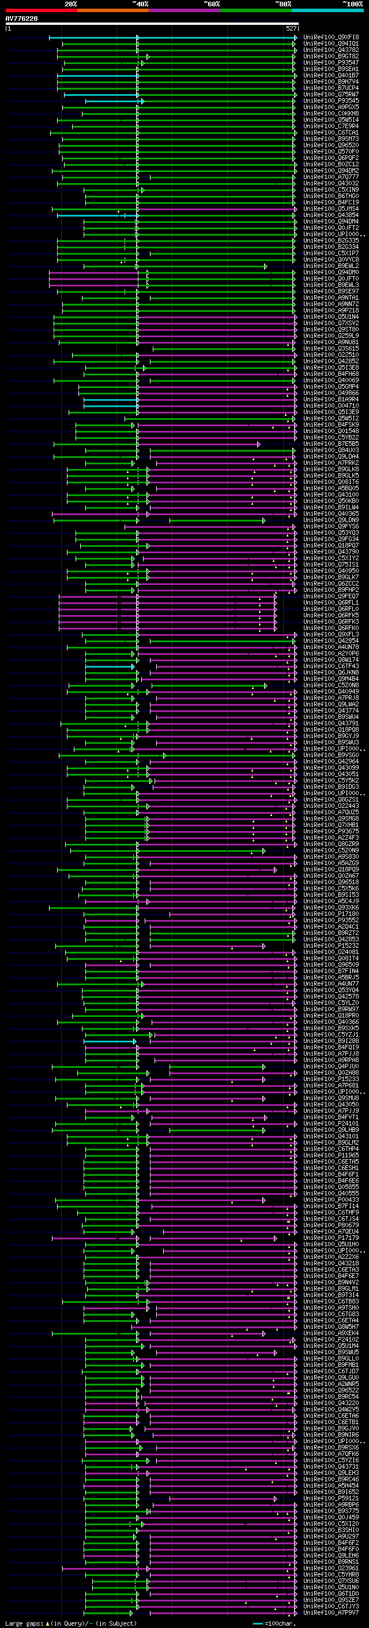Click the UniRef100_Q94IQ1 hit label
Image resolution: width=369 pixels, height=1628 pixels.
tap(331, 44)
